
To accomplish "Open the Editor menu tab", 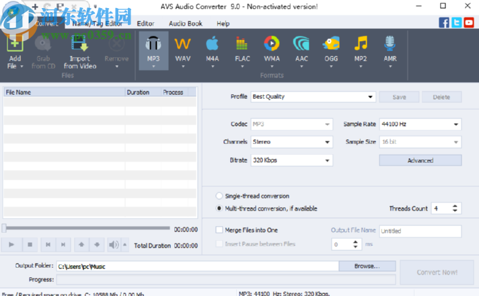I will pos(145,24).
